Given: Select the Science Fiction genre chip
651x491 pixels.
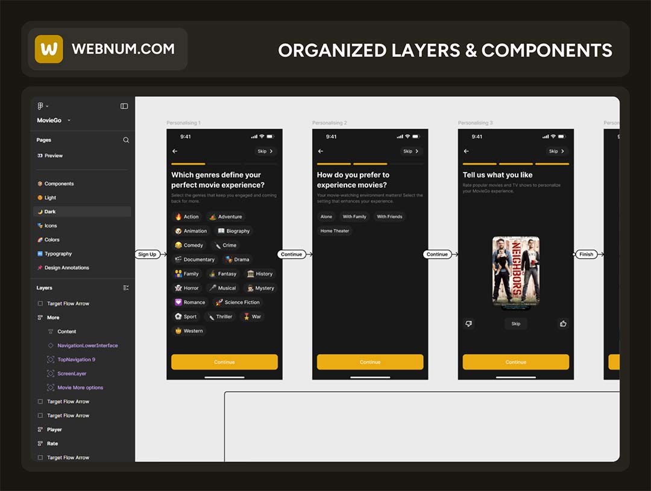Looking at the screenshot, I should [x=237, y=303].
